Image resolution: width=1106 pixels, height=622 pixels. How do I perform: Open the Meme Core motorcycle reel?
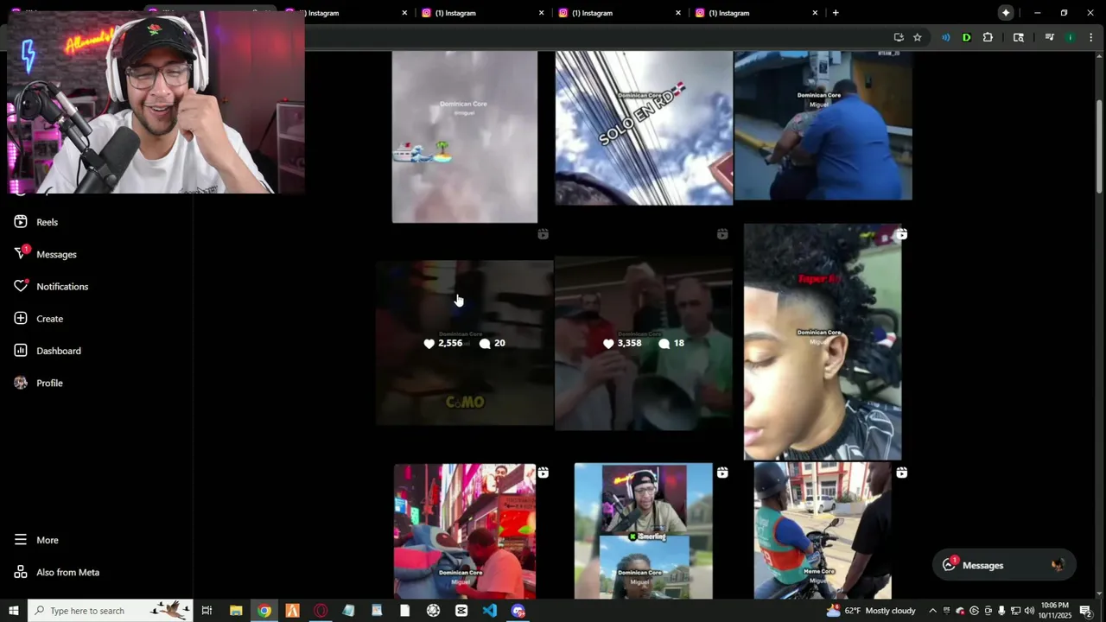pyautogui.click(x=823, y=531)
